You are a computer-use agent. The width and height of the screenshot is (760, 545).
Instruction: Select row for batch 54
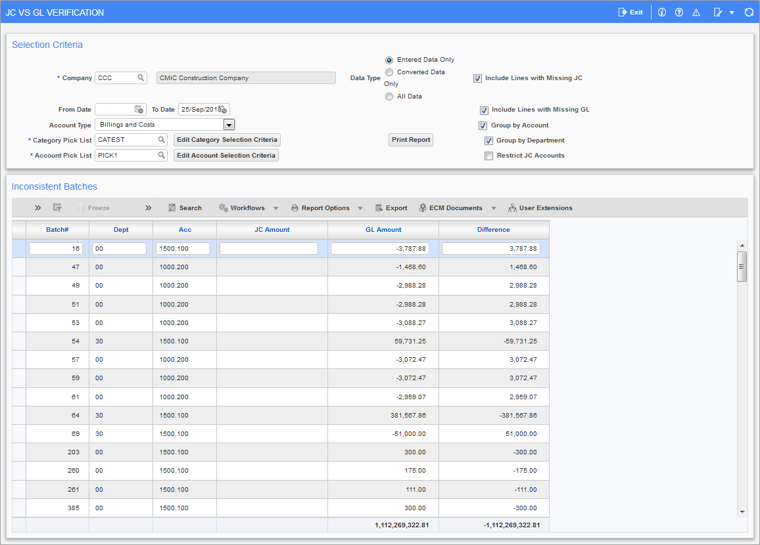281,341
